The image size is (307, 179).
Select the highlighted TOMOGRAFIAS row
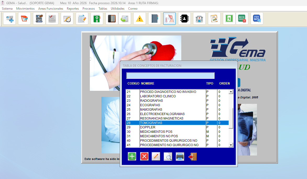click(177, 123)
